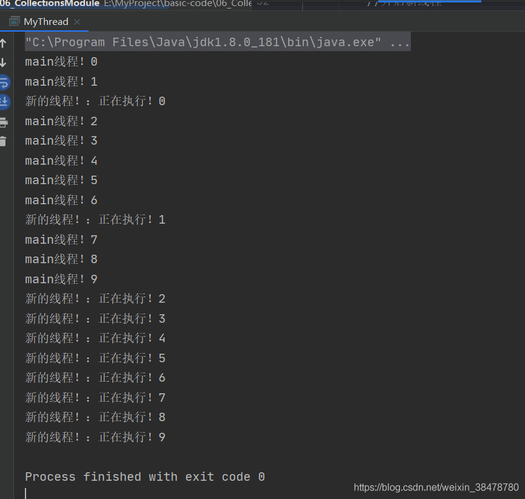Click '新的线程!: 正在执行! 6' line

click(95, 377)
